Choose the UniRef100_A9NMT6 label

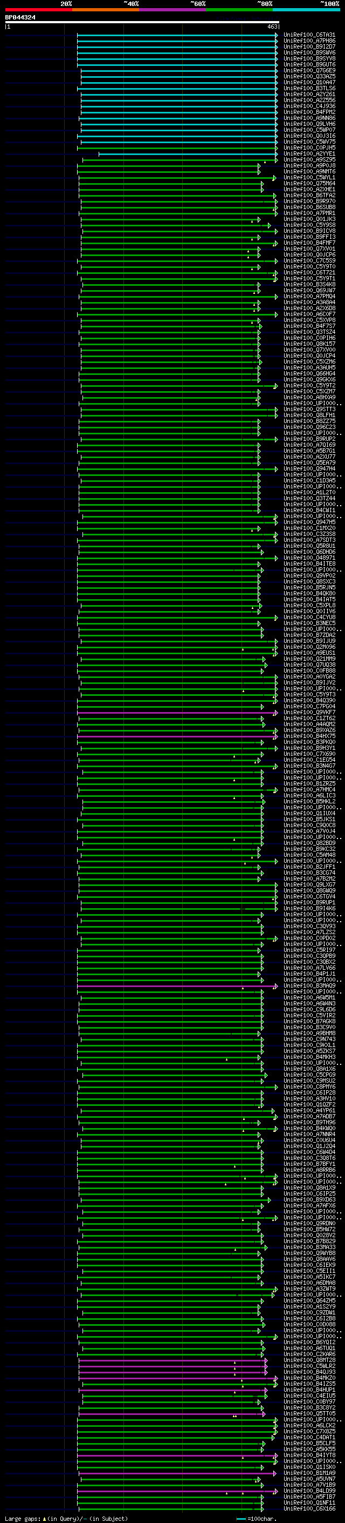click(309, 171)
